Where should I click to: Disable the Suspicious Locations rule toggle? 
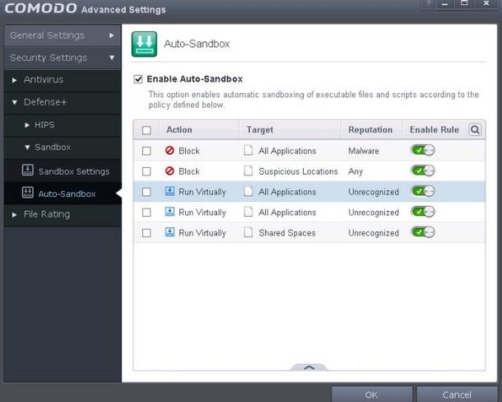pyautogui.click(x=423, y=171)
